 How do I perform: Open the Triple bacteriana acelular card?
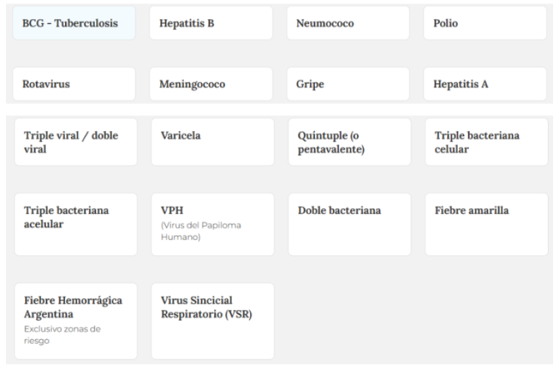pos(76,224)
